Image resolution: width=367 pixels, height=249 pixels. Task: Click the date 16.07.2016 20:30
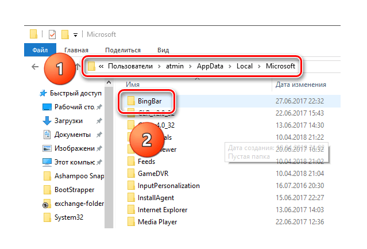tap(300, 186)
